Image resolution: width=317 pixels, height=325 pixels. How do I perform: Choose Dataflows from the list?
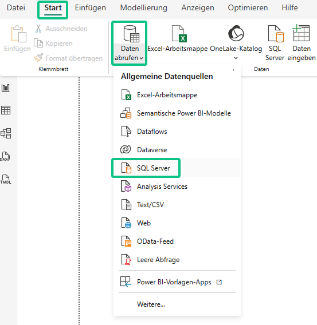click(177, 132)
